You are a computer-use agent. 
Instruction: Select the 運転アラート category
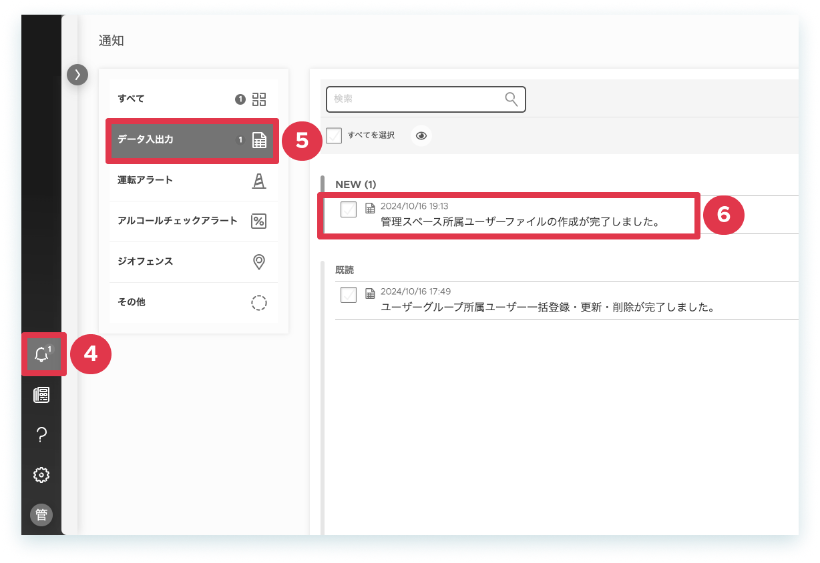pos(192,181)
